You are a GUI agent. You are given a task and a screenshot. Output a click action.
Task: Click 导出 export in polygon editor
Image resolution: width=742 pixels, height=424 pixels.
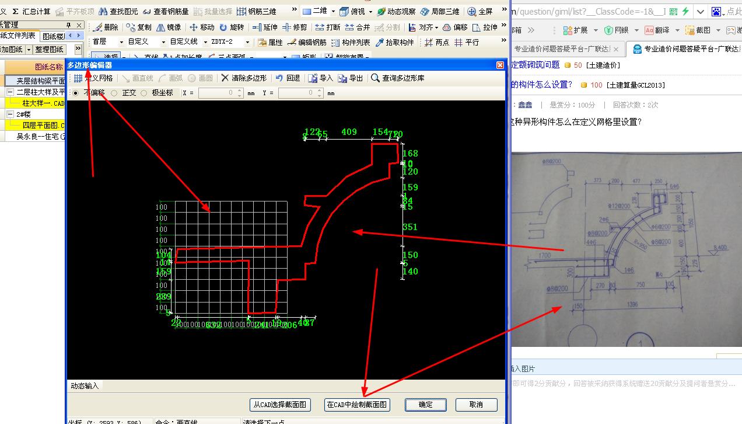tap(351, 78)
